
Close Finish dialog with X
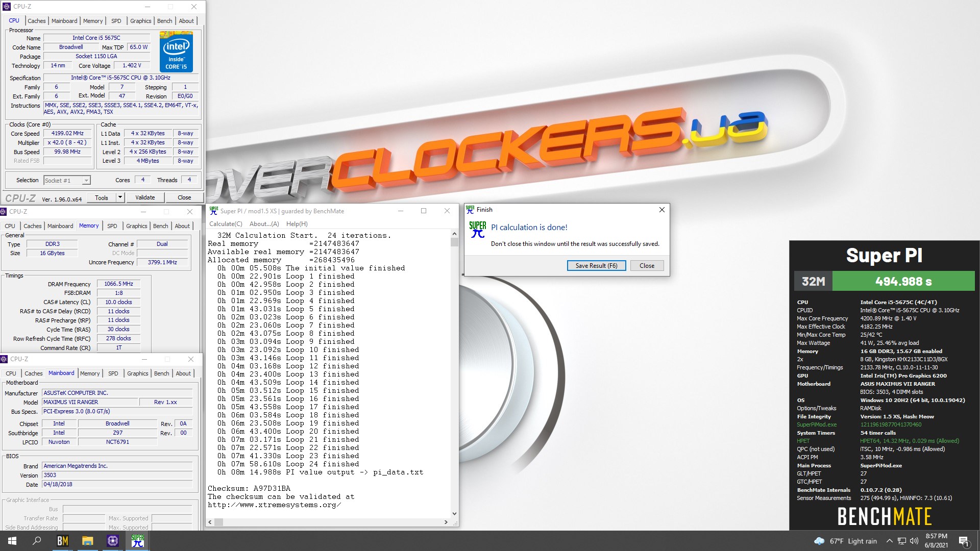tap(661, 210)
